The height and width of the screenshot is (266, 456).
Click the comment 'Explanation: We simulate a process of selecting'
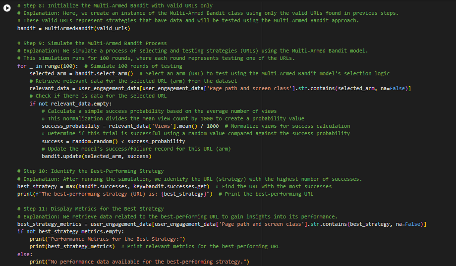192,51
